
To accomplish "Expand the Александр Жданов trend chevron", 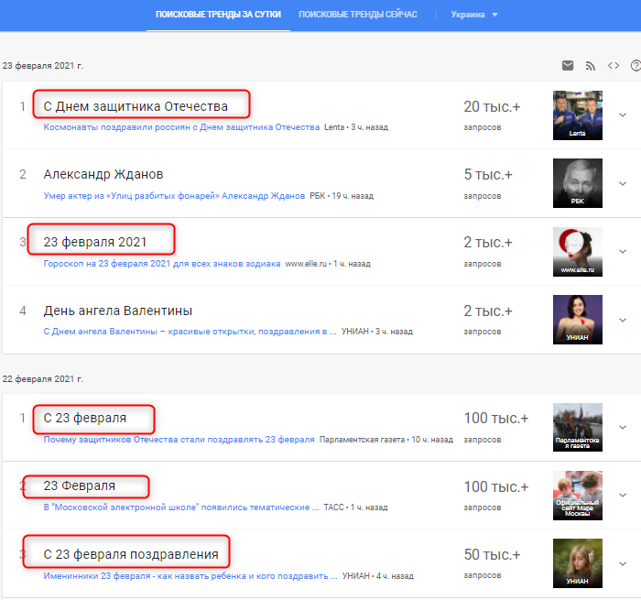I will (623, 183).
